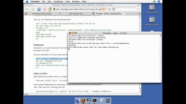Click the 'tar xzvf rubygems-0.9.0.tgz' line
The image size is (186, 104).
click(x=49, y=61)
